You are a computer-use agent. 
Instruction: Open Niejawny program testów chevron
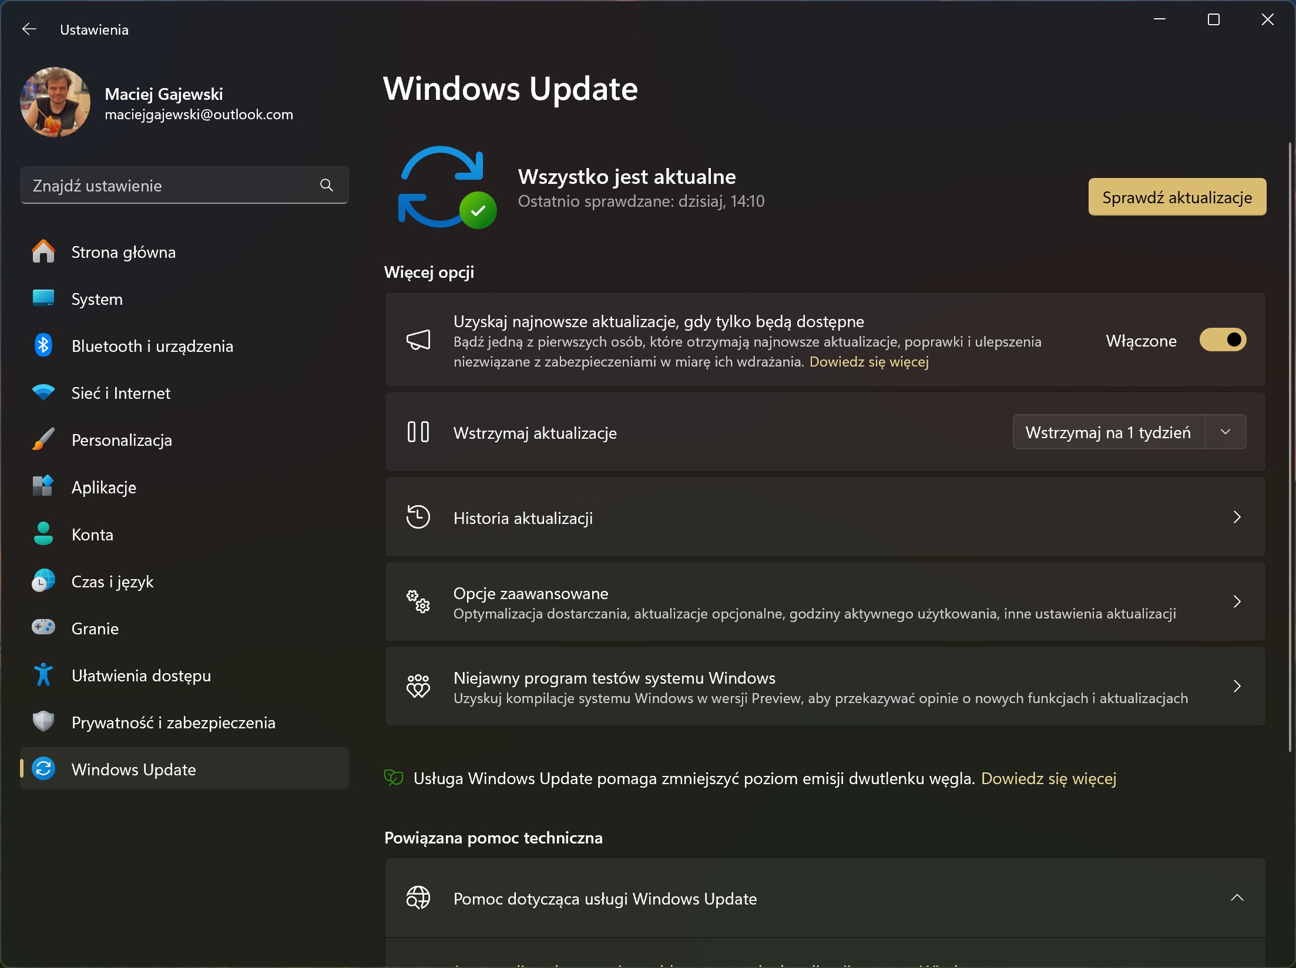tap(1237, 686)
